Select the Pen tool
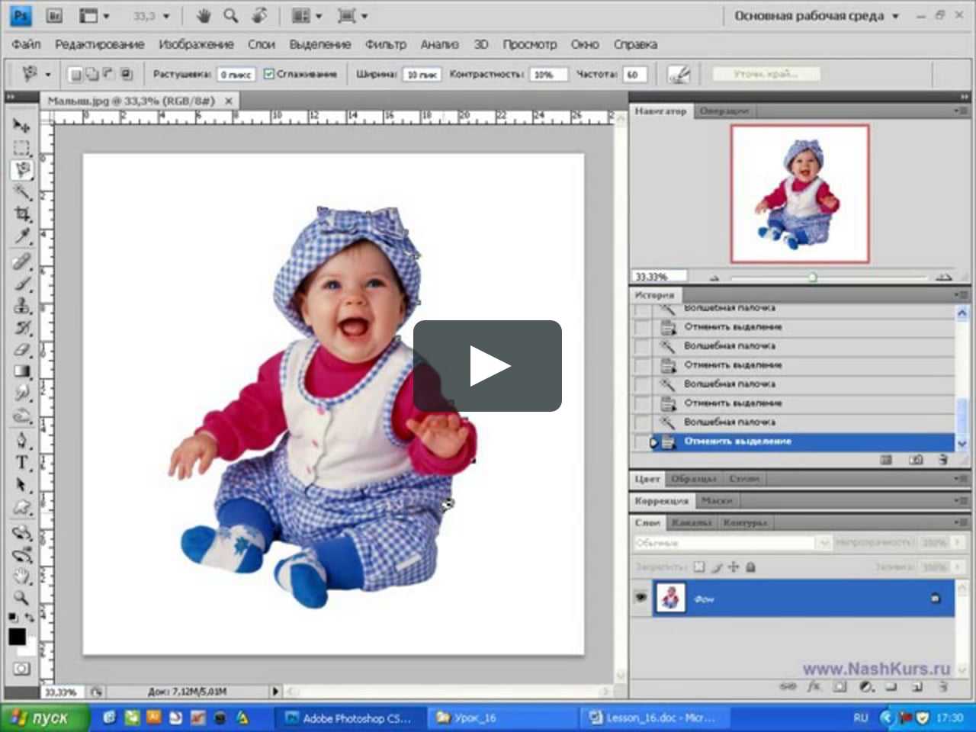 [21, 441]
